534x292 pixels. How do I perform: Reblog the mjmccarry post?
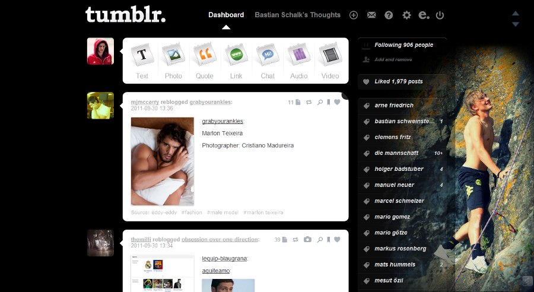click(309, 102)
